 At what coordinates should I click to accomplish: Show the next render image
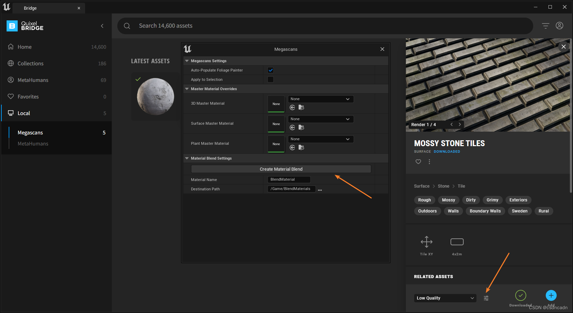[x=460, y=124]
